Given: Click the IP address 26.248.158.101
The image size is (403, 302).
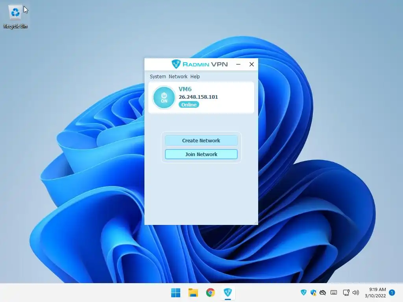Looking at the screenshot, I should pyautogui.click(x=198, y=97).
